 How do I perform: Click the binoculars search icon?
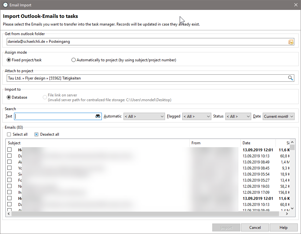[x=98, y=116]
